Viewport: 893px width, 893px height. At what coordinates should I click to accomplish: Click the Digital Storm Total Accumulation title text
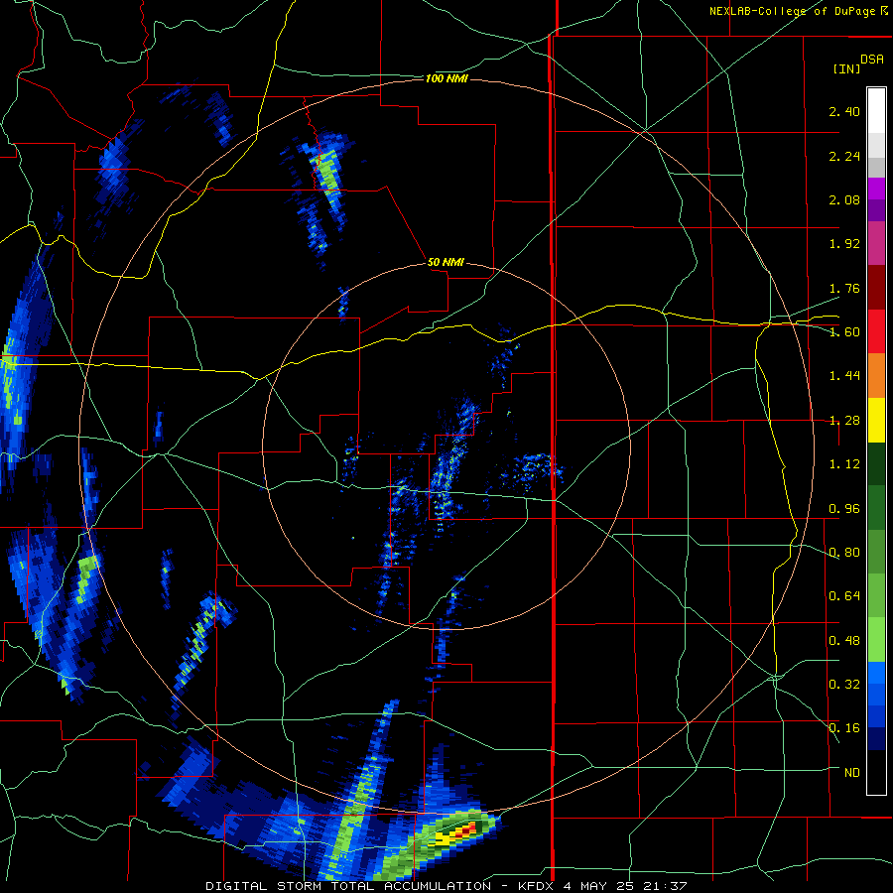point(348,886)
